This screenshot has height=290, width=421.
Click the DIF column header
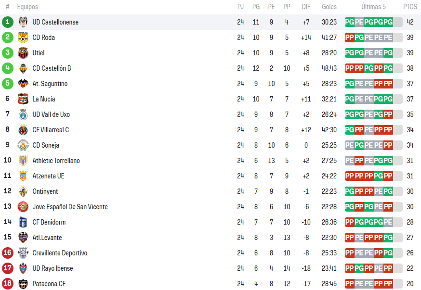click(x=306, y=7)
